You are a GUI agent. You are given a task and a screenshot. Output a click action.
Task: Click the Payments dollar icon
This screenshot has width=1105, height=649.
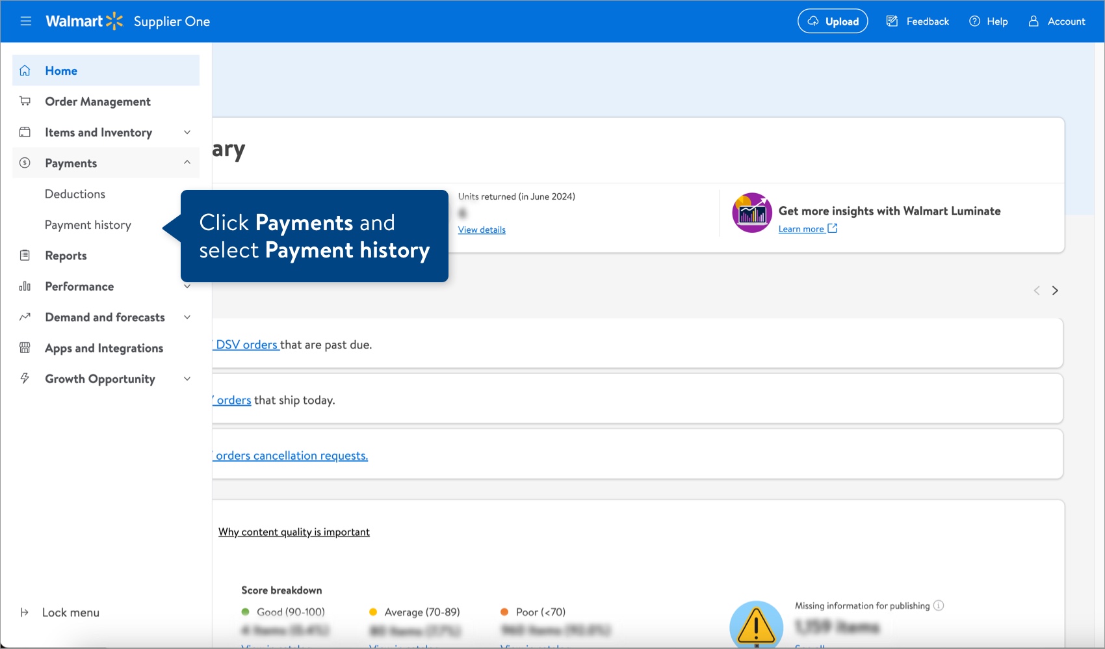click(x=25, y=163)
